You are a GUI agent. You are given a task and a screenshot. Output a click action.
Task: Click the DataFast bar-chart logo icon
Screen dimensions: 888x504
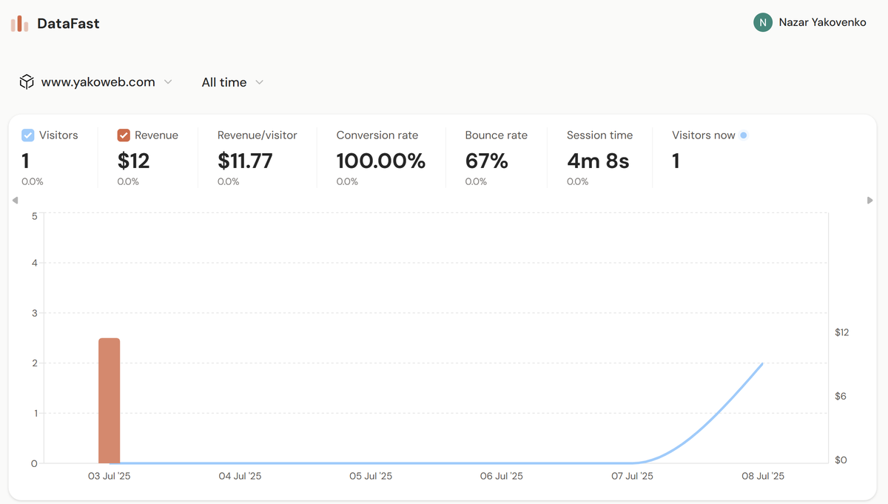click(x=18, y=22)
